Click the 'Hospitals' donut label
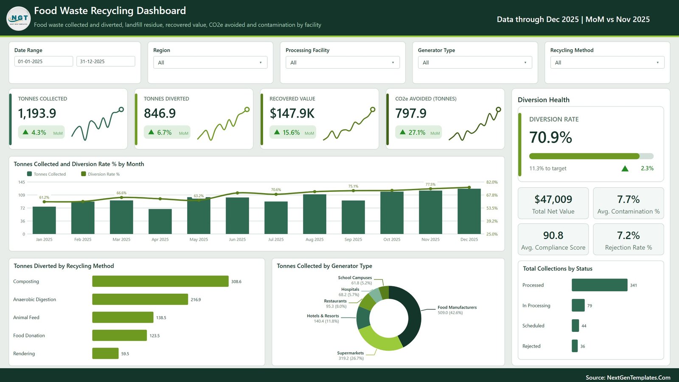Viewport: 679px width, 382px height. [x=350, y=289]
